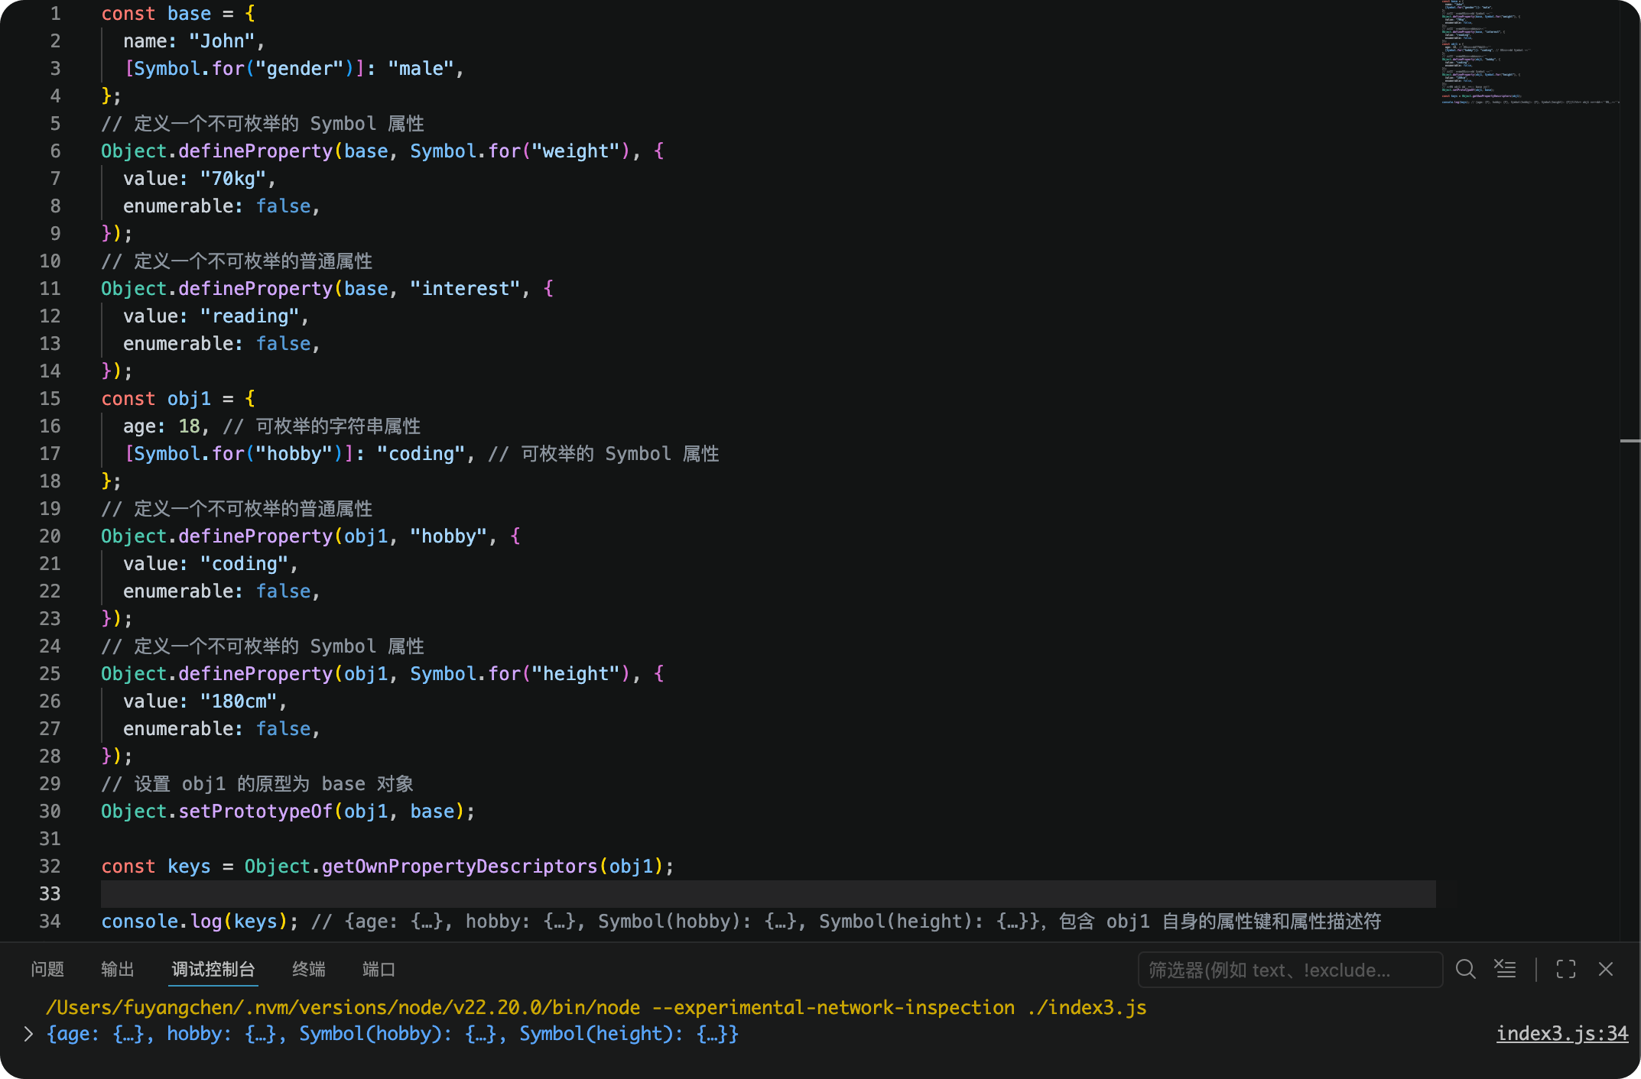Switch to the 端口 tab
This screenshot has height=1079, width=1641.
tap(379, 970)
